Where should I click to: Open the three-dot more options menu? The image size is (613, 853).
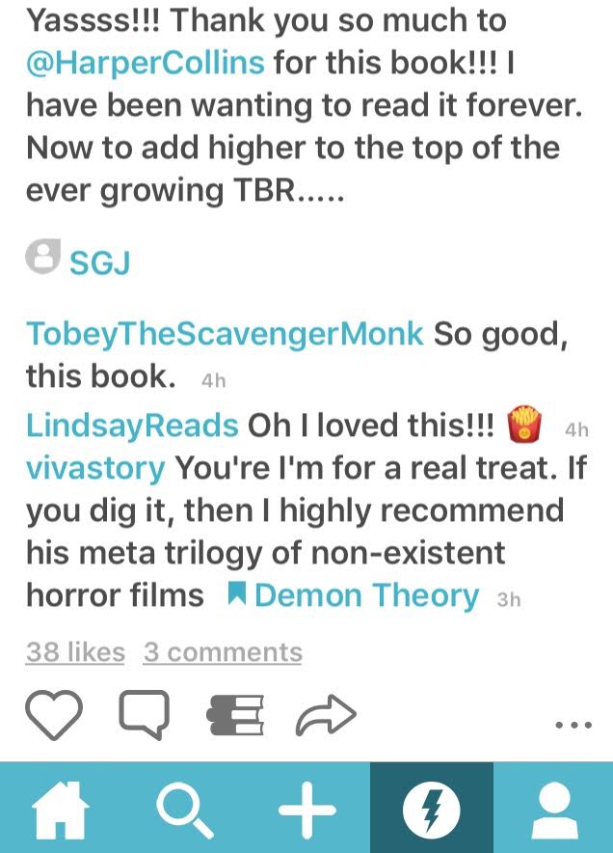coord(573,725)
